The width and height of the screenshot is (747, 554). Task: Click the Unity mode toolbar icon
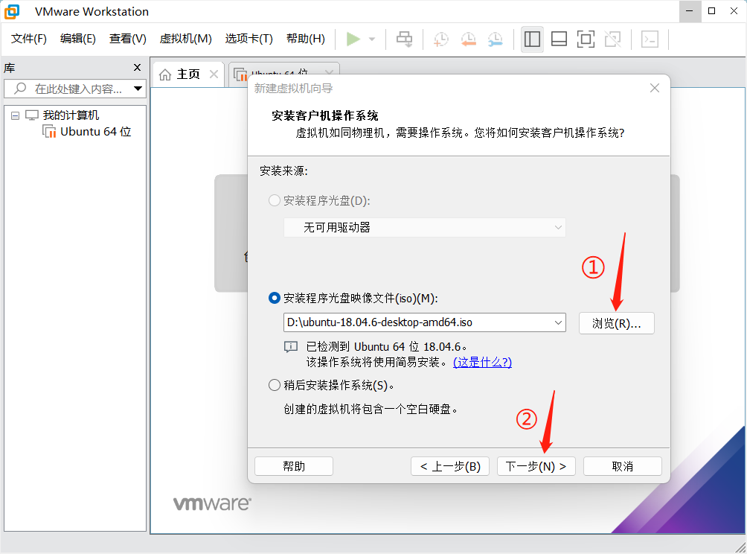[x=612, y=39]
